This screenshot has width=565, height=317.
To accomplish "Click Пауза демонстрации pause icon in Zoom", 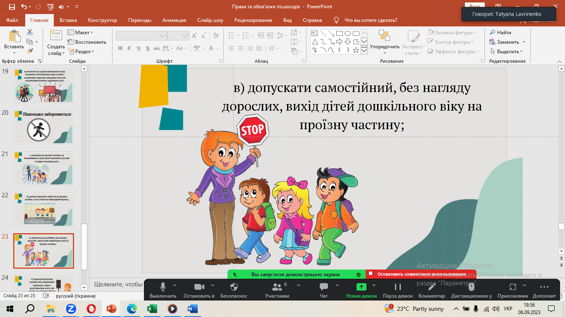I will [398, 287].
